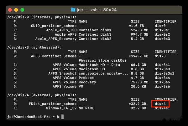Select the 'GUID_partition_scheme' text
The height and width of the screenshot is (126, 188).
(54, 26)
